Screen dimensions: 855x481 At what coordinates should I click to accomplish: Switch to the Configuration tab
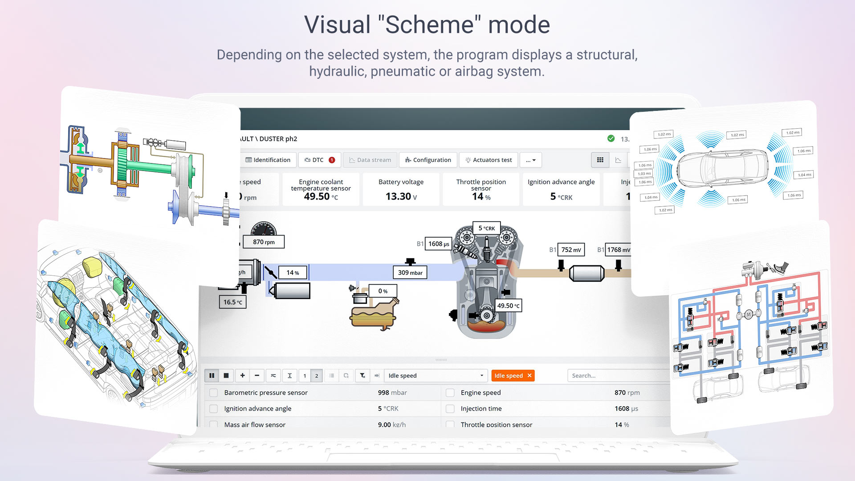point(428,160)
